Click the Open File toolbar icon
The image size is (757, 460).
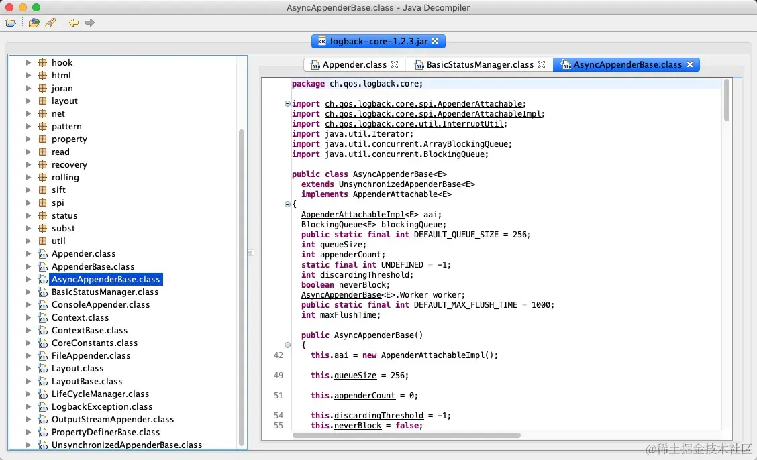point(11,23)
